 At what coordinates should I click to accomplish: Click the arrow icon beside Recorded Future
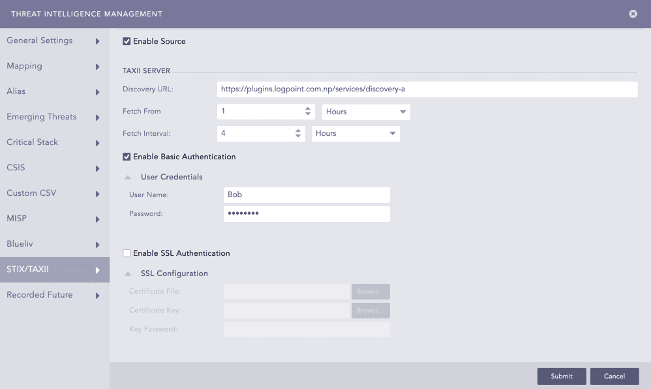(x=97, y=295)
